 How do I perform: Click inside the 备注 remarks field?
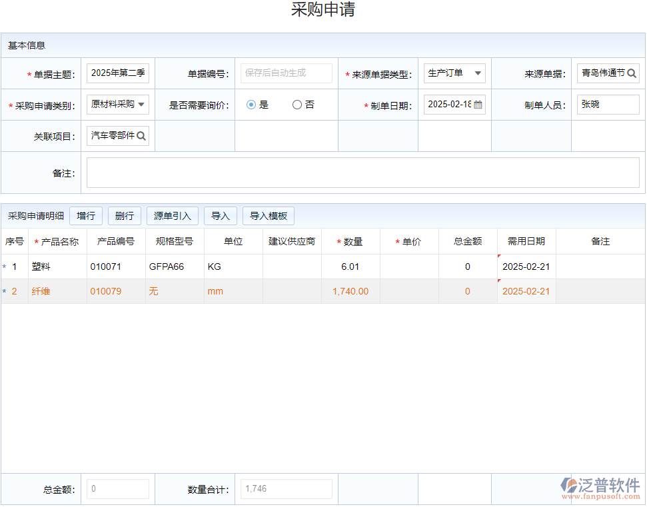click(x=363, y=172)
